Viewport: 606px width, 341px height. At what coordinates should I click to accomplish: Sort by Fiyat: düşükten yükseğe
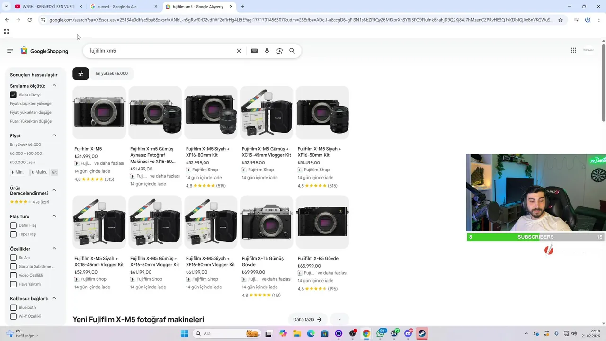point(31,104)
